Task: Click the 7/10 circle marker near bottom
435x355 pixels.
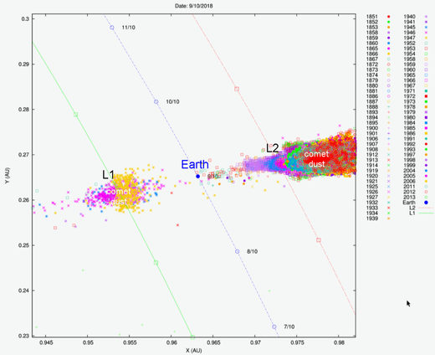Action: click(x=274, y=327)
